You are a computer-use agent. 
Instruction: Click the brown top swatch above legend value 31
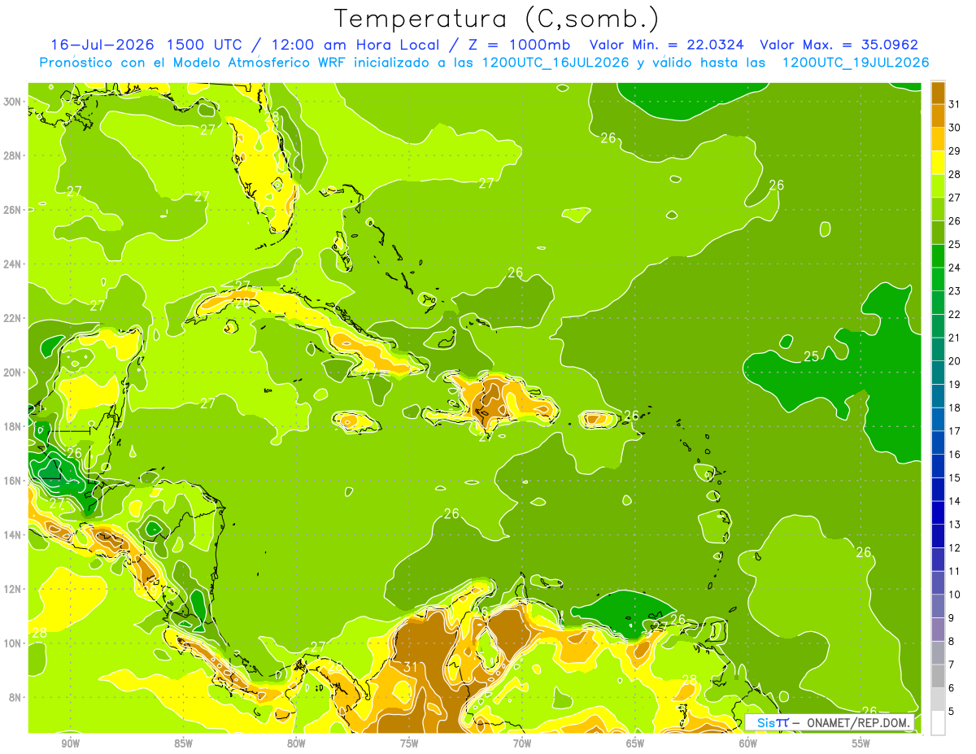point(938,93)
